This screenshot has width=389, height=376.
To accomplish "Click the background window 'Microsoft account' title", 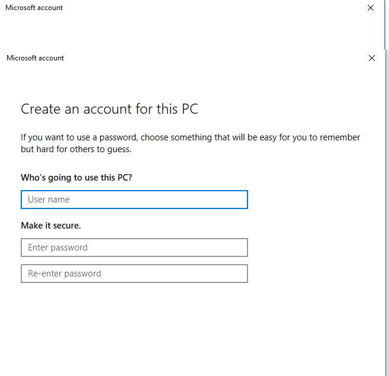I will [x=34, y=8].
